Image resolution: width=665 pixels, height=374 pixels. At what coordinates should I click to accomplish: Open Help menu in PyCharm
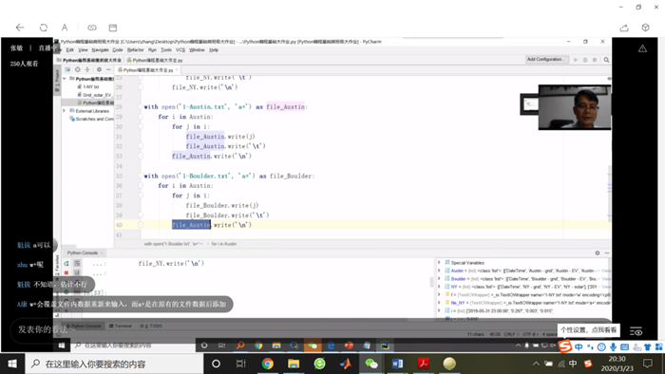click(214, 50)
